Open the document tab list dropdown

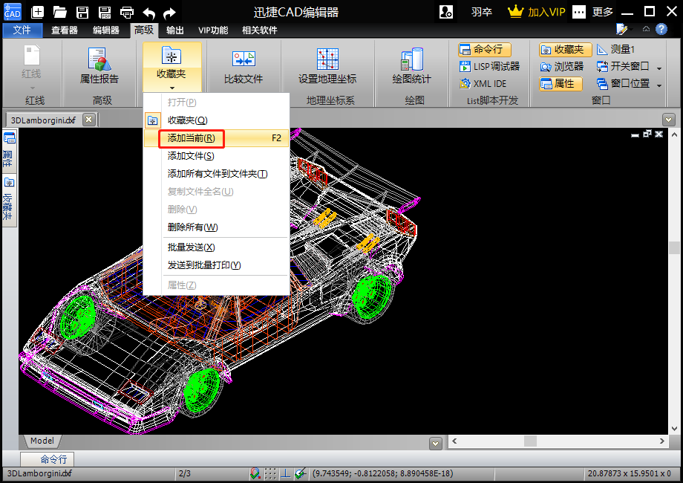coord(669,119)
